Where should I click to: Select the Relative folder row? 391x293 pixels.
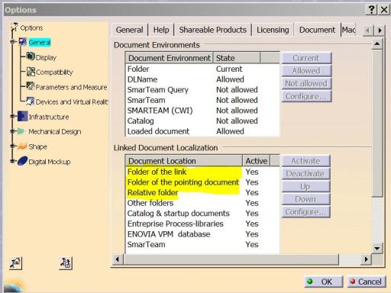tap(202, 192)
